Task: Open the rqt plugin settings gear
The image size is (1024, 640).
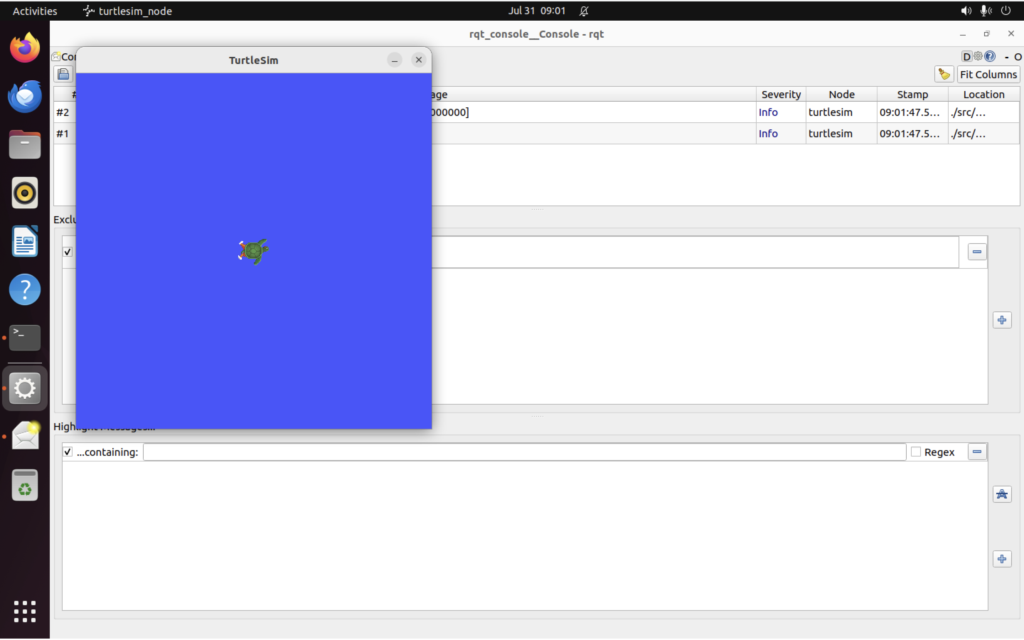Action: pyautogui.click(x=978, y=56)
